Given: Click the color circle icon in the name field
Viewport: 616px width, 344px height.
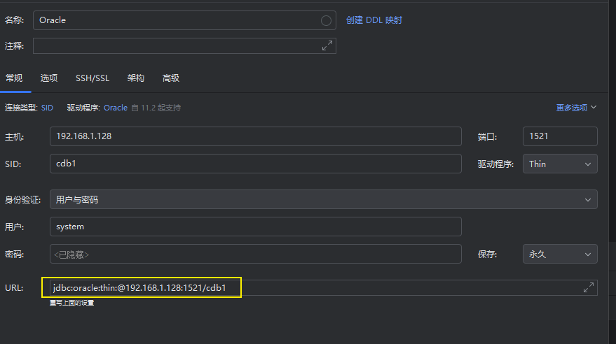Looking at the screenshot, I should tap(326, 21).
